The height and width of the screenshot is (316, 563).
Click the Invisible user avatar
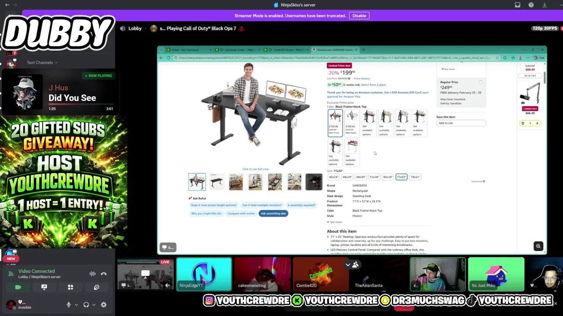pyautogui.click(x=11, y=305)
